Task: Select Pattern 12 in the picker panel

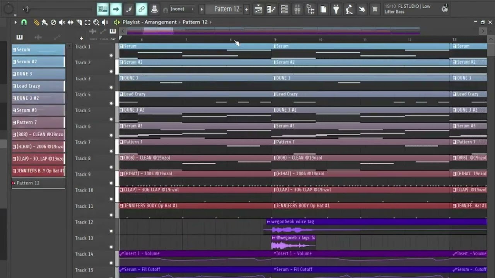Action: tap(38, 183)
